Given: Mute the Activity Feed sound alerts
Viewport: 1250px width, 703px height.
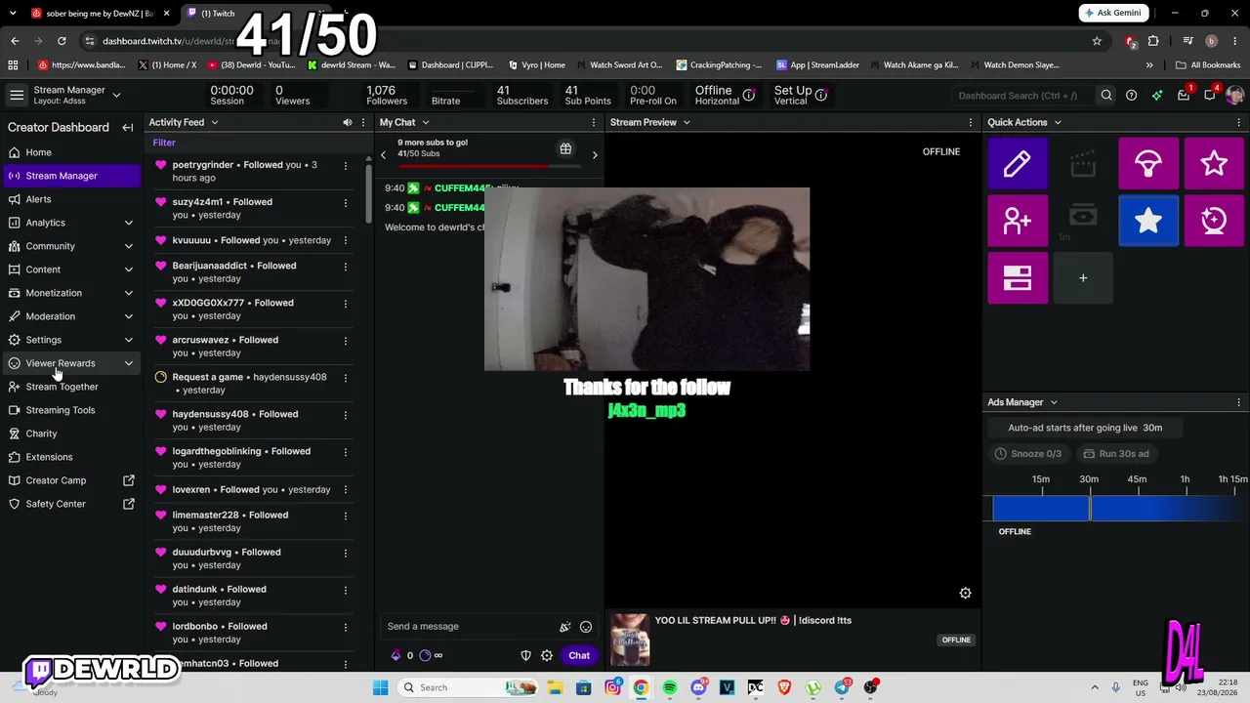Looking at the screenshot, I should pos(347,122).
